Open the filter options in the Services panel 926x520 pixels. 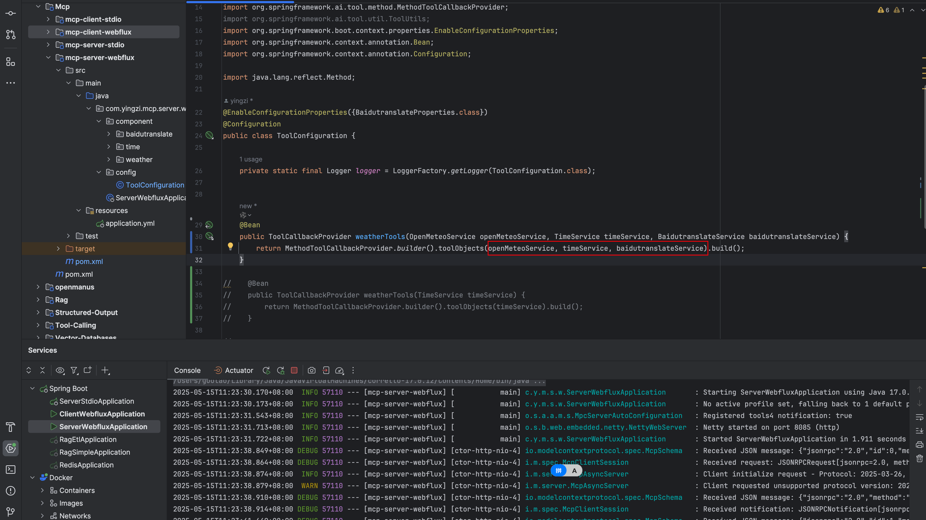tap(74, 370)
